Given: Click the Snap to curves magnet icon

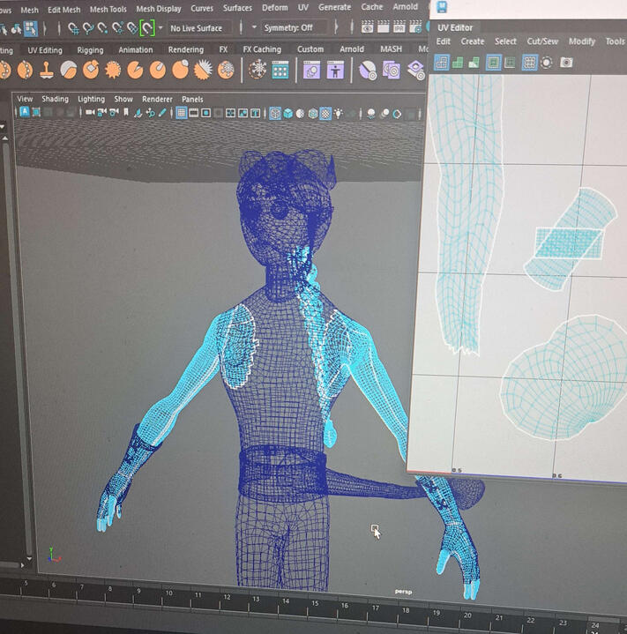Looking at the screenshot, I should 87,28.
